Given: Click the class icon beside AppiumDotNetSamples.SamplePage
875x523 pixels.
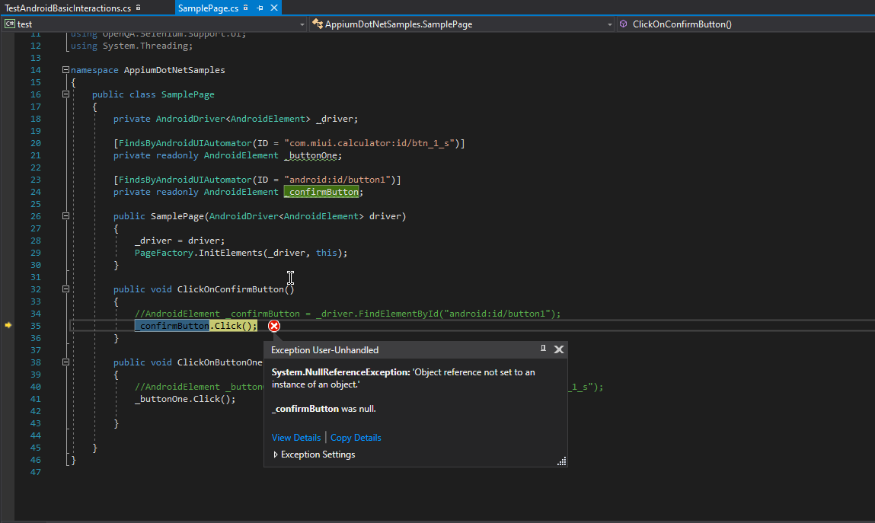Looking at the screenshot, I should click(317, 24).
